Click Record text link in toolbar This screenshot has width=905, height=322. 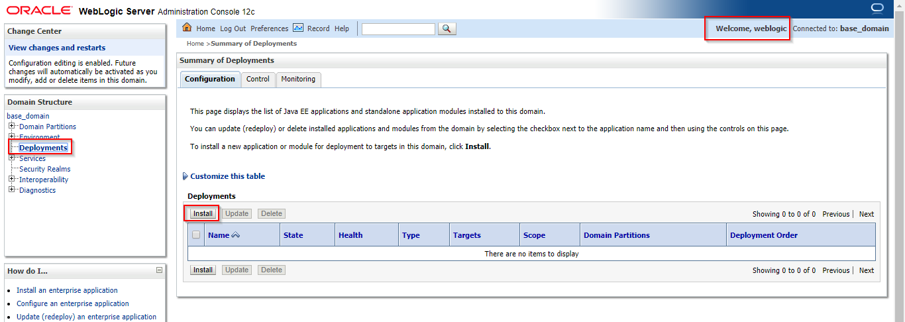point(319,28)
